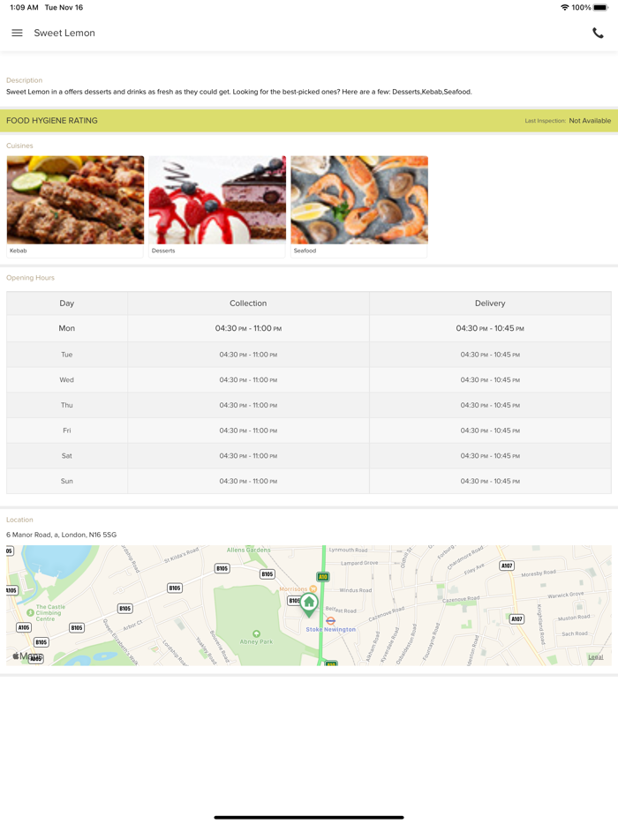Select the Sun day cell
Viewport: 618px width, 824px height.
pyautogui.click(x=67, y=481)
